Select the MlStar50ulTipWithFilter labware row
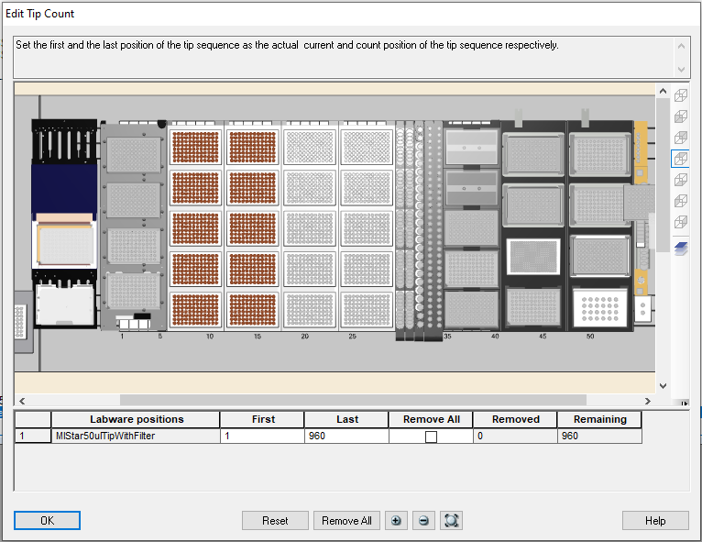Image resolution: width=702 pixels, height=542 pixels. pos(136,436)
